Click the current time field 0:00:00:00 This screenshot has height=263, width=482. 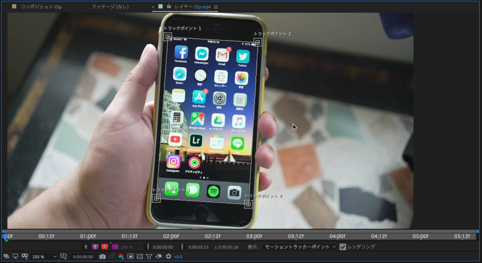coord(83,256)
